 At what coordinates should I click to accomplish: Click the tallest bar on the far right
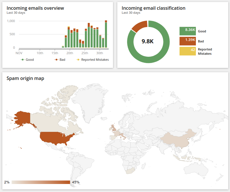pos(106,34)
